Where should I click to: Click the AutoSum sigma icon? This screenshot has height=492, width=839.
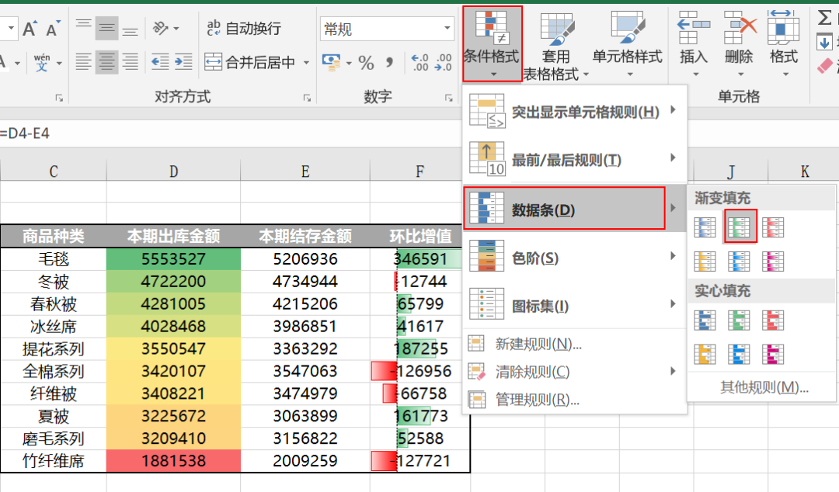tap(824, 18)
